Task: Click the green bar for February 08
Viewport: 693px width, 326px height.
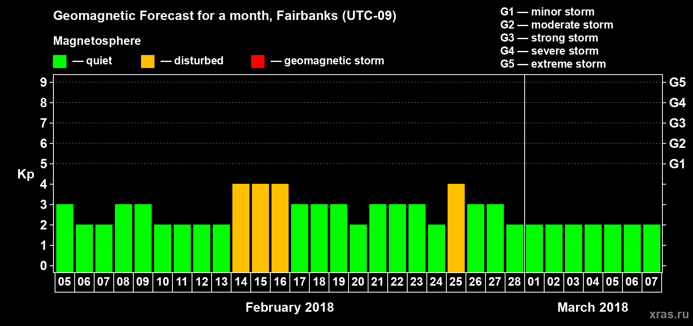Action: tap(124, 238)
